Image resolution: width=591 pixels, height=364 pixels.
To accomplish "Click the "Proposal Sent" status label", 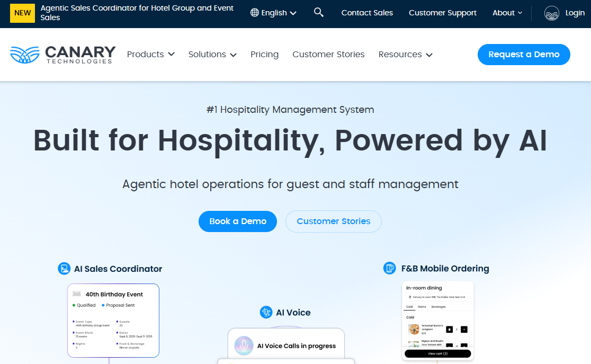I will pos(120,305).
